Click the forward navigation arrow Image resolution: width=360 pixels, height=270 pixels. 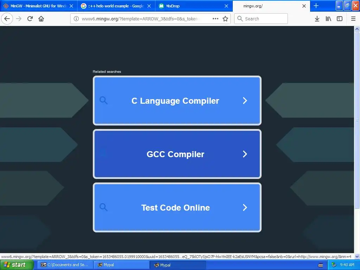(x=19, y=19)
